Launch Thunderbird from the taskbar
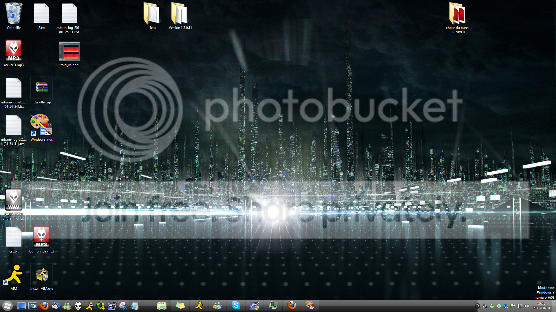This screenshot has width=556, height=312. point(56,306)
